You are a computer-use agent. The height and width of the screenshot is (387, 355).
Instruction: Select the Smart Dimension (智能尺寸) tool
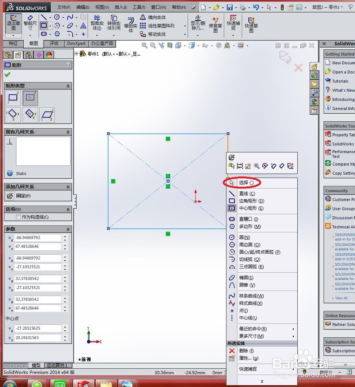(30, 22)
